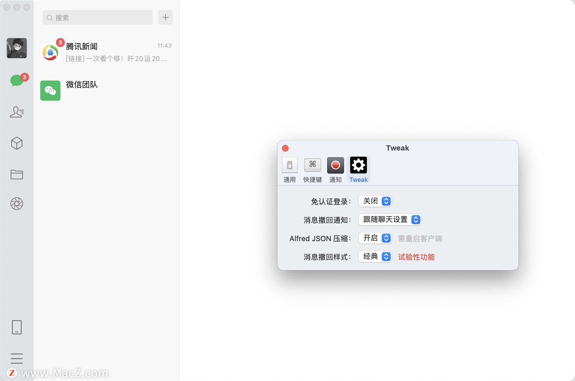Click the contacts list sidebar icon

tap(16, 112)
